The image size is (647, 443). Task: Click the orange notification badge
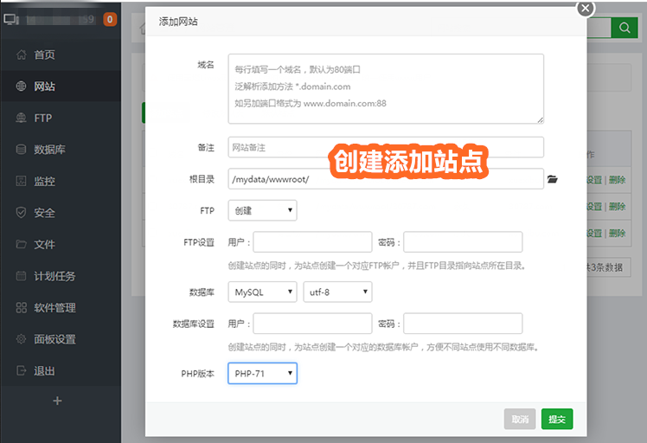pos(110,19)
